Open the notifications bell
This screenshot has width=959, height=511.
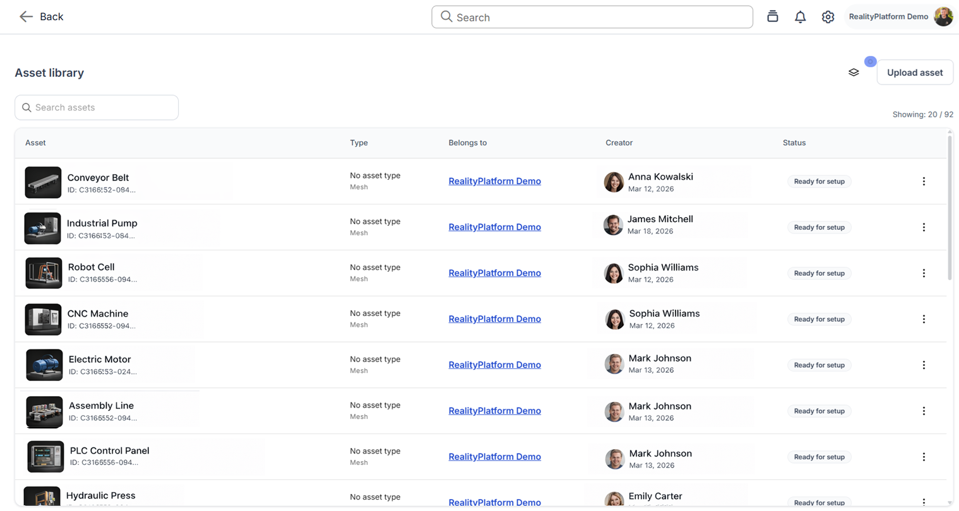[x=800, y=17]
